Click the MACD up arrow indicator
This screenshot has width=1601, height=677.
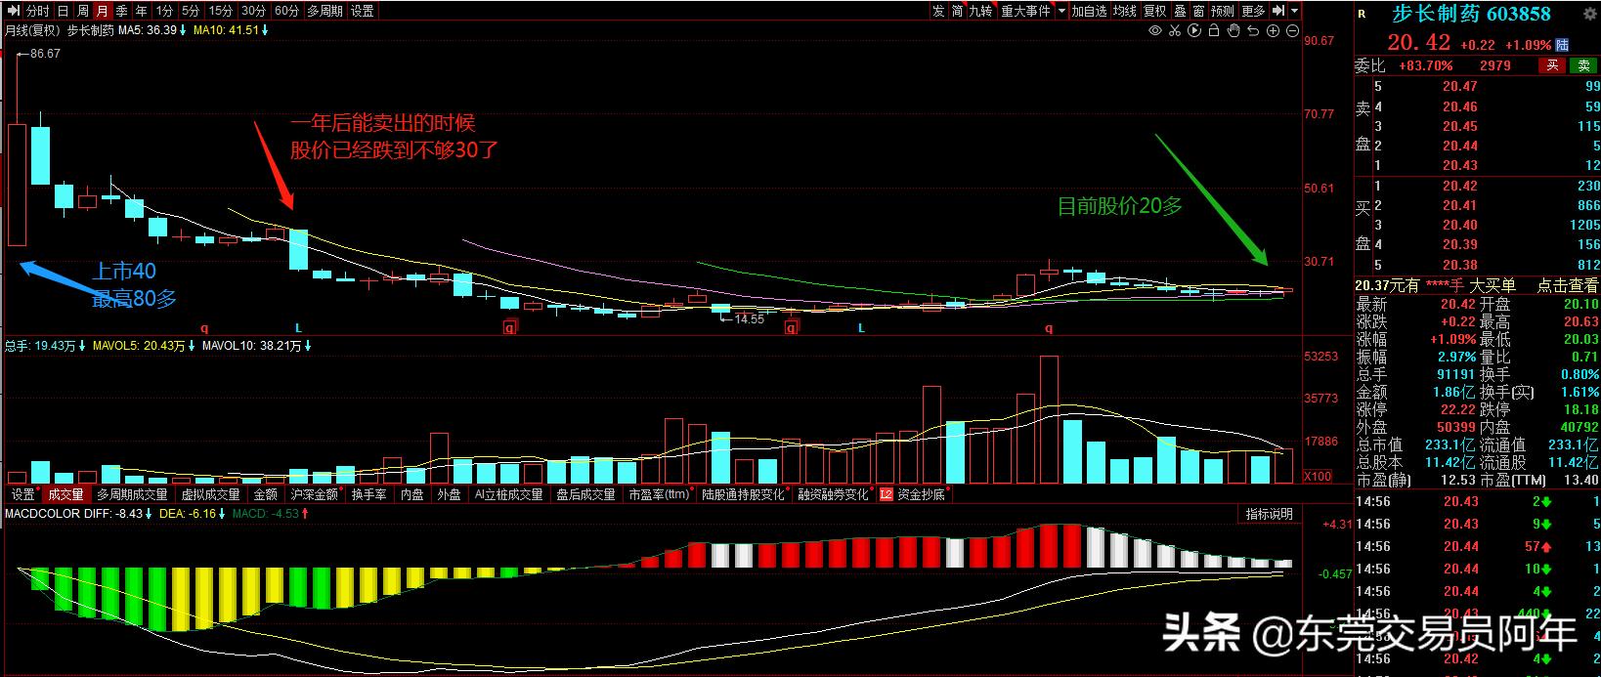306,513
